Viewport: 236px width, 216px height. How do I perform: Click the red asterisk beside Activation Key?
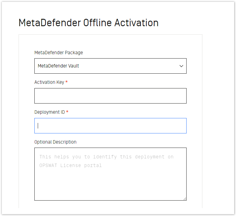pyautogui.click(x=67, y=82)
